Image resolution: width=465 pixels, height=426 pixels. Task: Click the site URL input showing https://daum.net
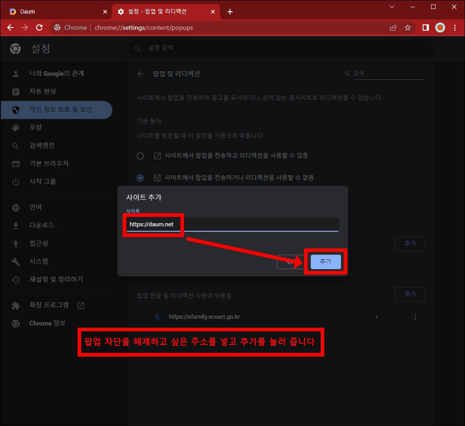pos(153,224)
